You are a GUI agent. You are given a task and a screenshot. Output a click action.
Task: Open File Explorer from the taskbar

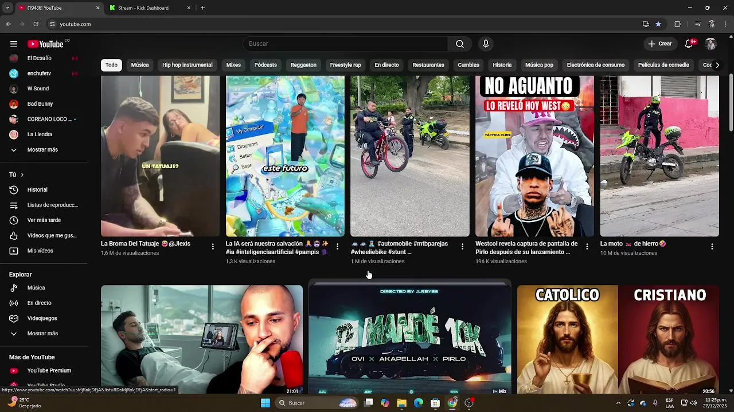pos(401,403)
